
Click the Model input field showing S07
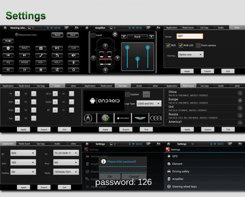point(189,36)
